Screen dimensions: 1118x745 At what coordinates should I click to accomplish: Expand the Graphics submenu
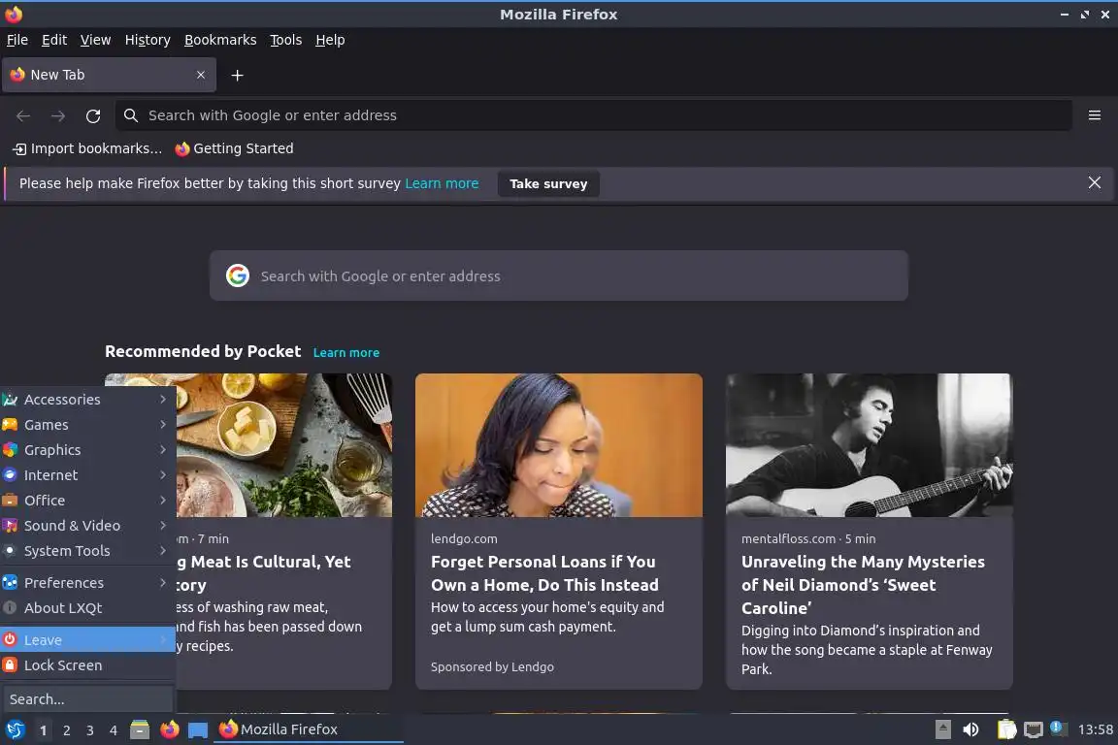(87, 450)
